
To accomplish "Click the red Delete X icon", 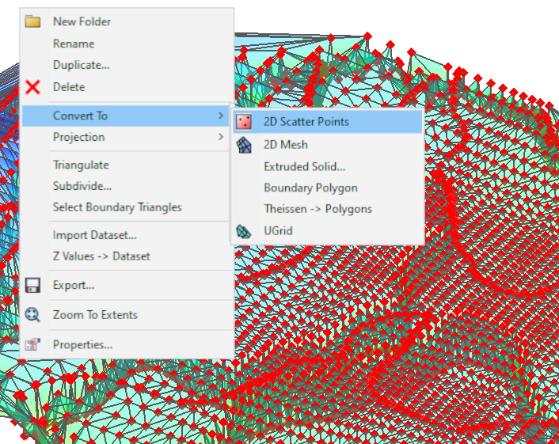I will tap(32, 87).
